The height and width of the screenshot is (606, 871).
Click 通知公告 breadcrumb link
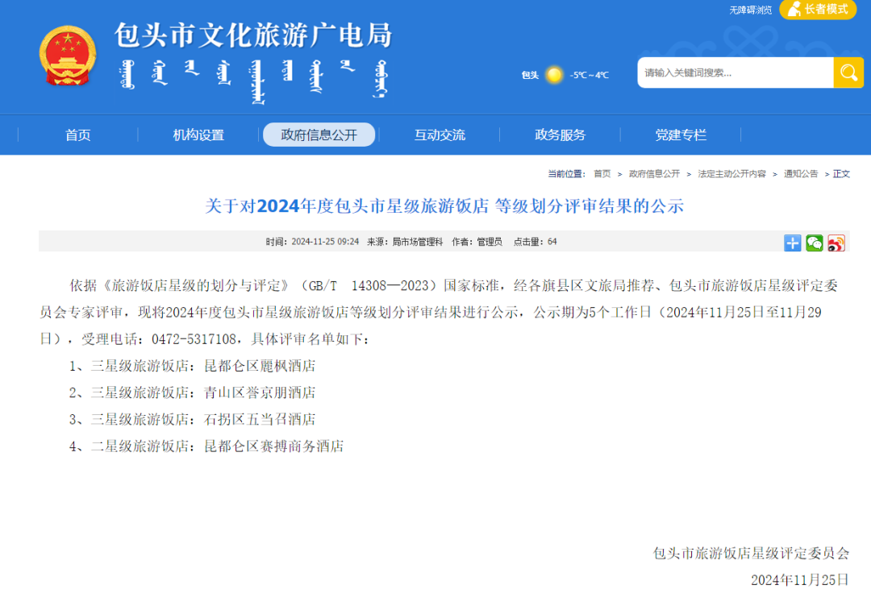[800, 174]
